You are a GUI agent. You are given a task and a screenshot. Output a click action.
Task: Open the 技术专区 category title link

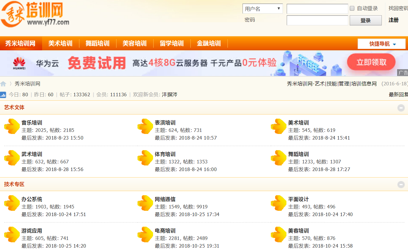click(x=14, y=184)
